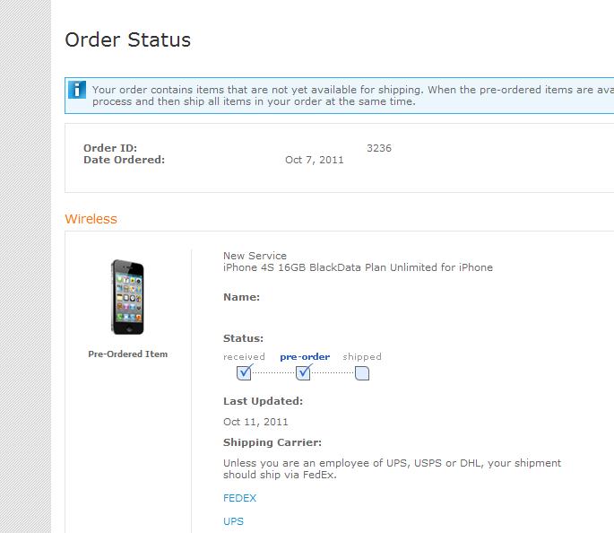Click the received status label
Screen dimensions: 614x533
pyautogui.click(x=244, y=356)
